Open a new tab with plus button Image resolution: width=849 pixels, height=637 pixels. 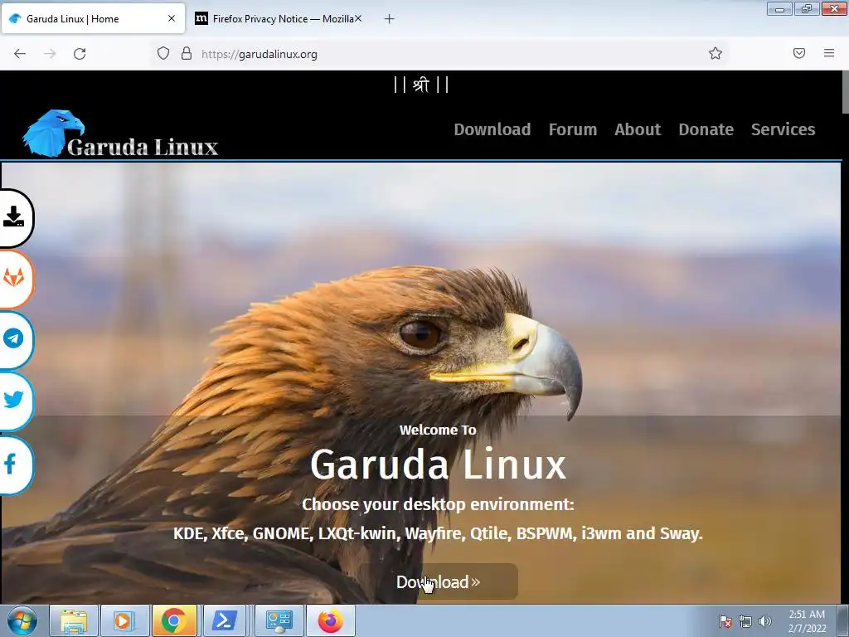[x=390, y=19]
